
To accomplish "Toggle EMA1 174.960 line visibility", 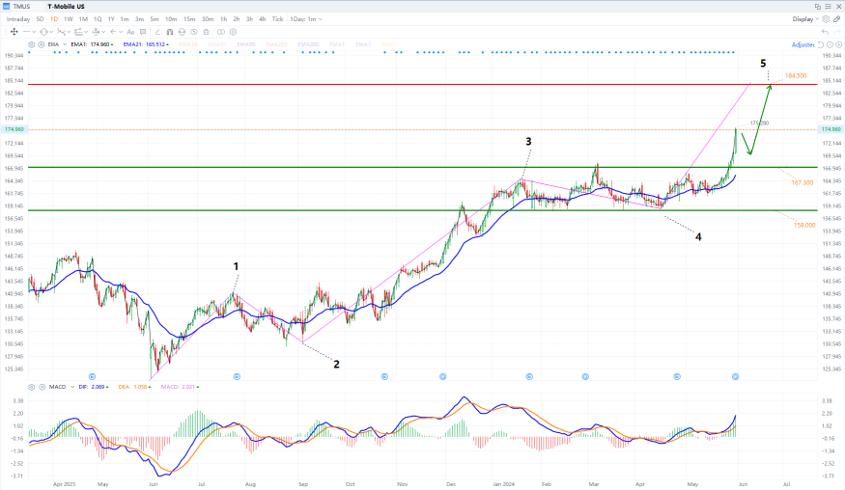I will [x=92, y=44].
